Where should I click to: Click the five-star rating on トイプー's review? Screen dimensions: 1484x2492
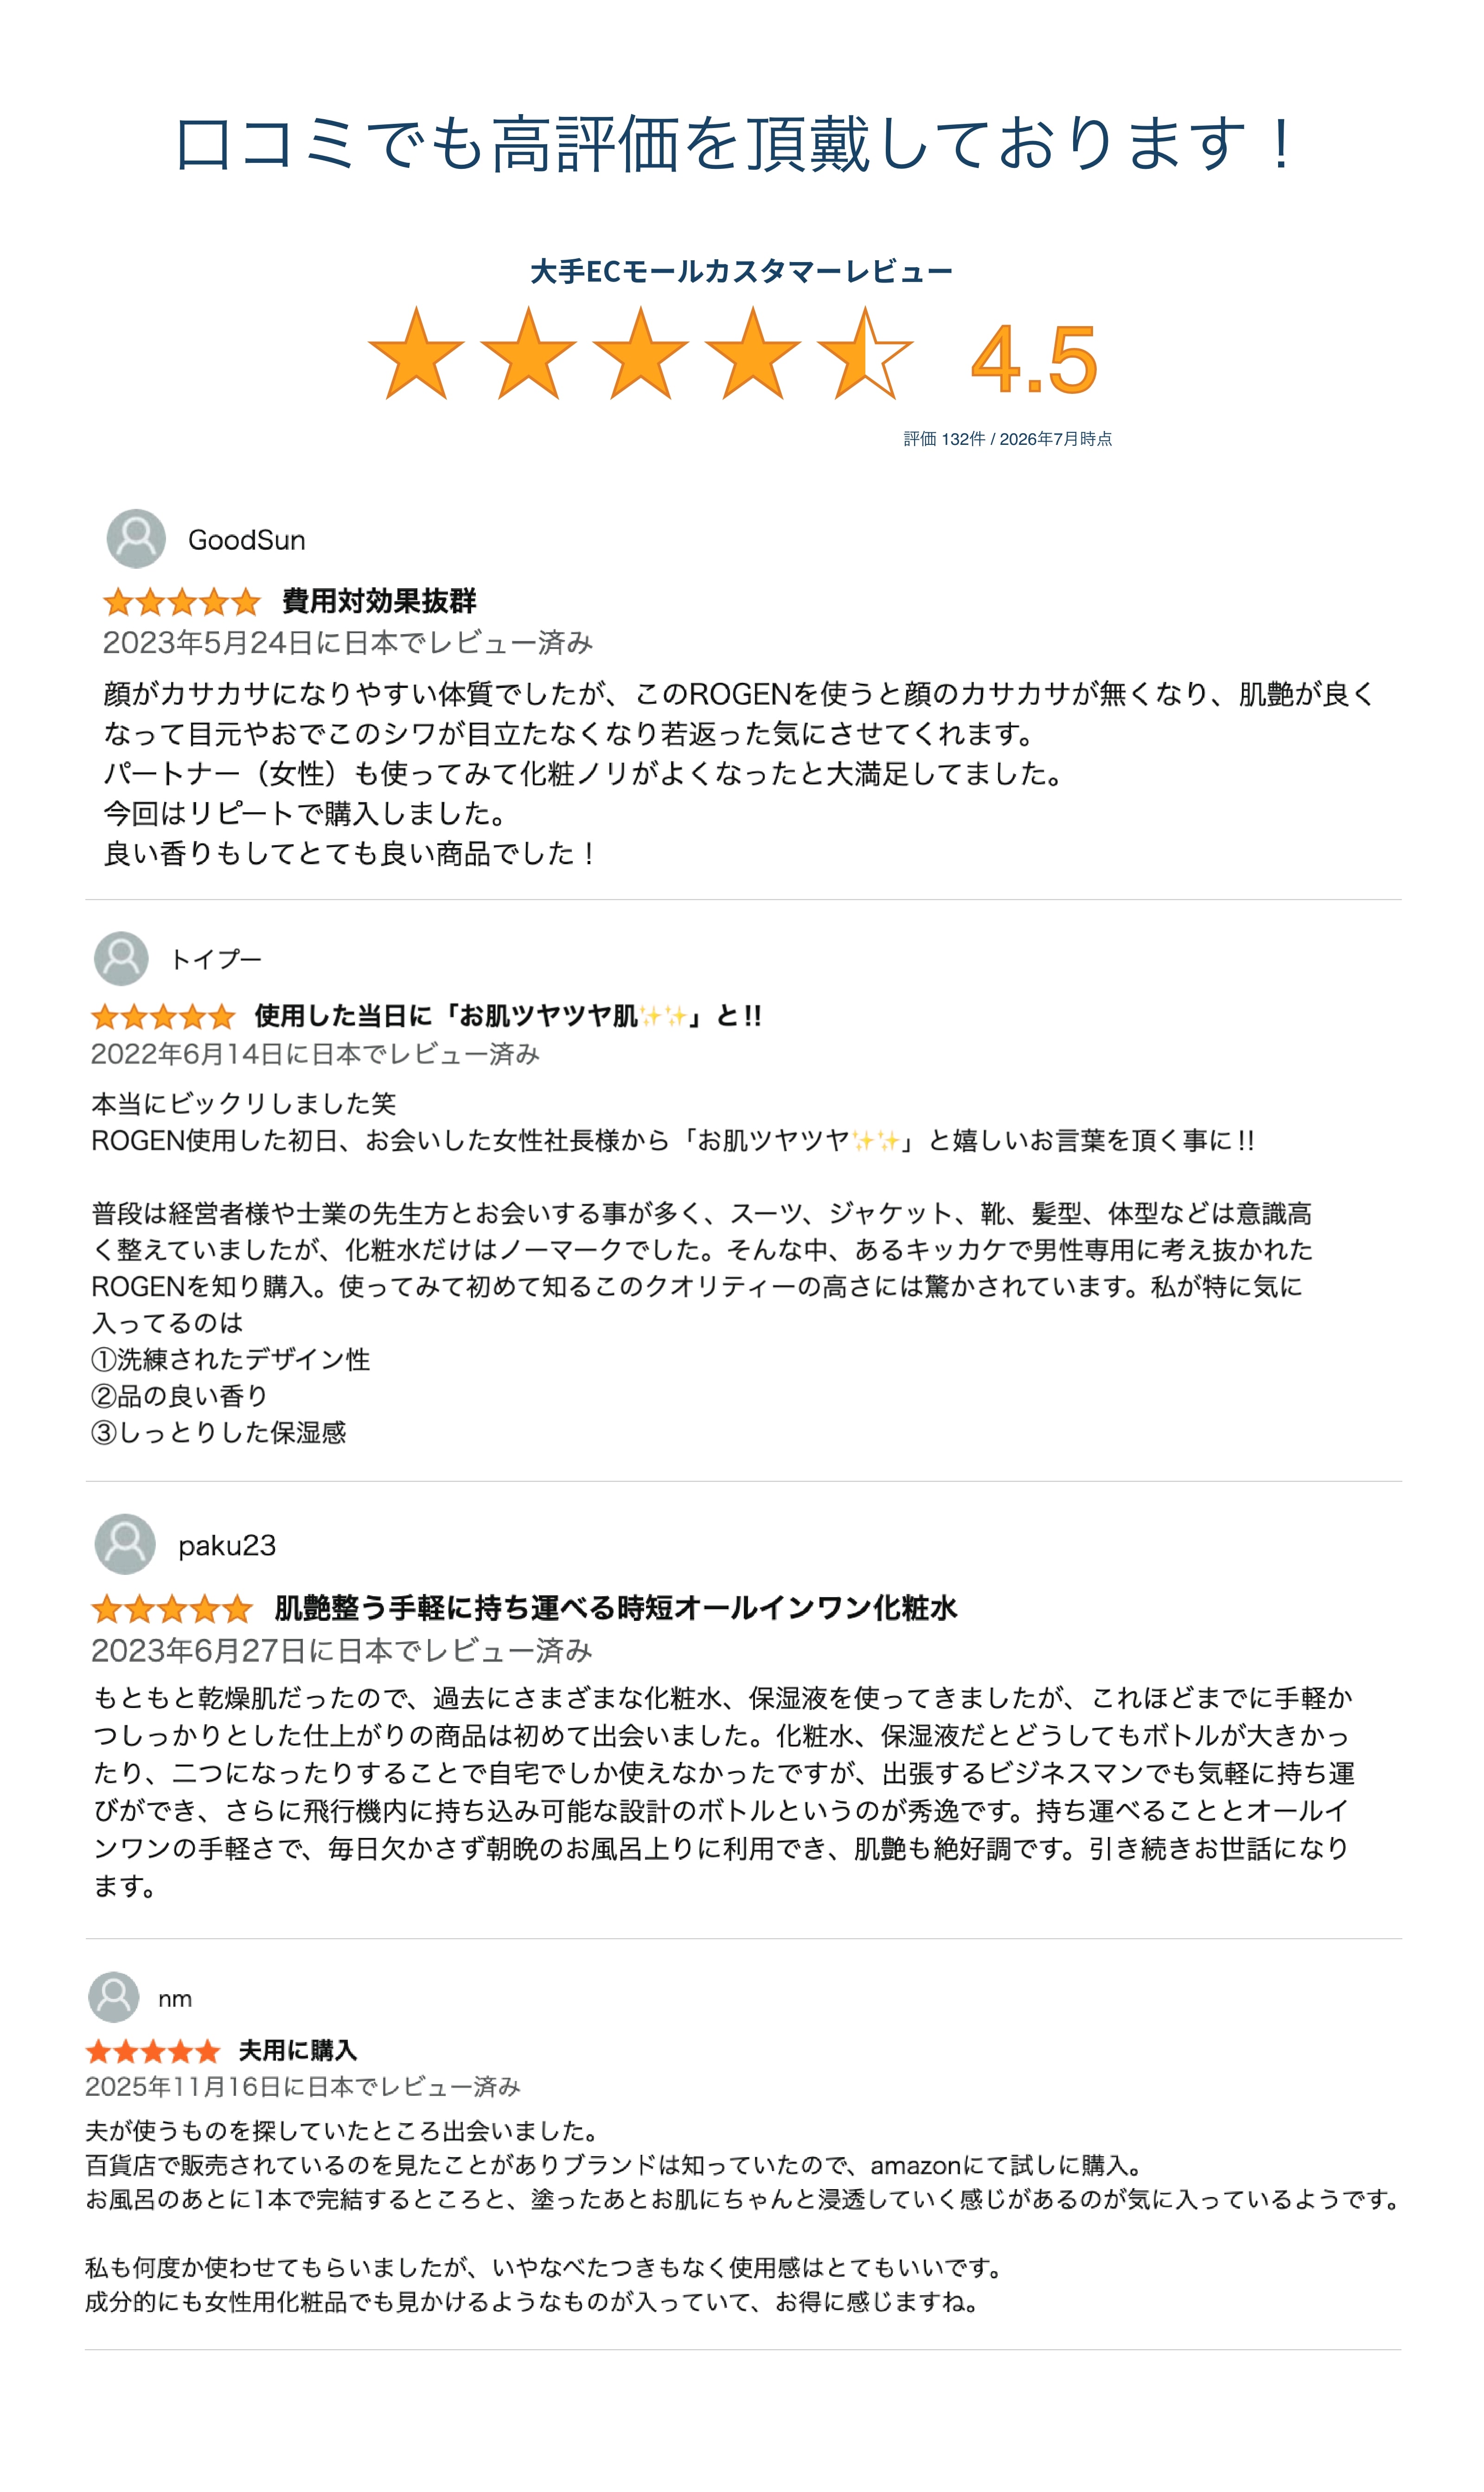pyautogui.click(x=163, y=1017)
